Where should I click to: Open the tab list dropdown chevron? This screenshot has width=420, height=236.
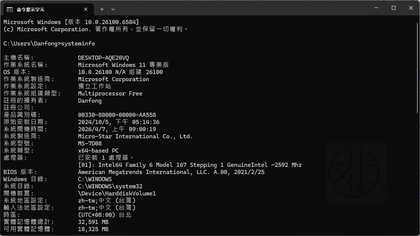pyautogui.click(x=113, y=9)
